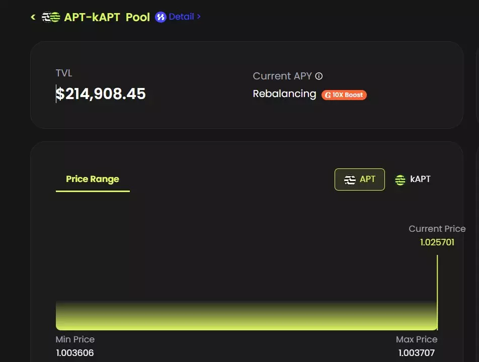Image resolution: width=479 pixels, height=362 pixels.
Task: Click the Rebalancing status text
Action: 284,94
